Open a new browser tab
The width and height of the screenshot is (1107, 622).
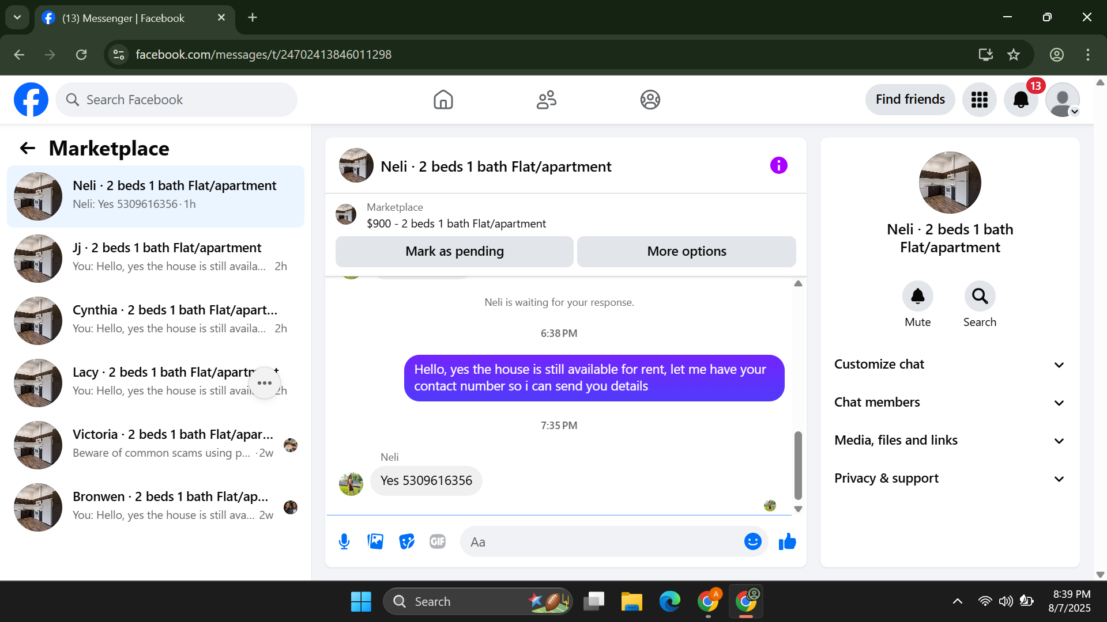point(253,18)
